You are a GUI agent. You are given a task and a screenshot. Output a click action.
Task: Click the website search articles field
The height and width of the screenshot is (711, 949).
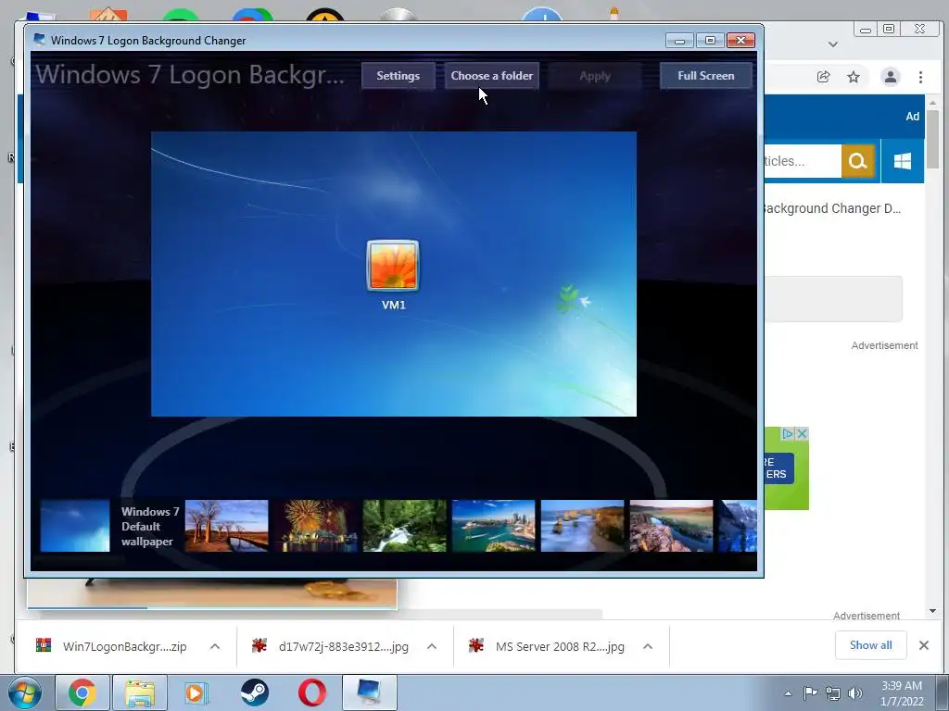click(803, 161)
